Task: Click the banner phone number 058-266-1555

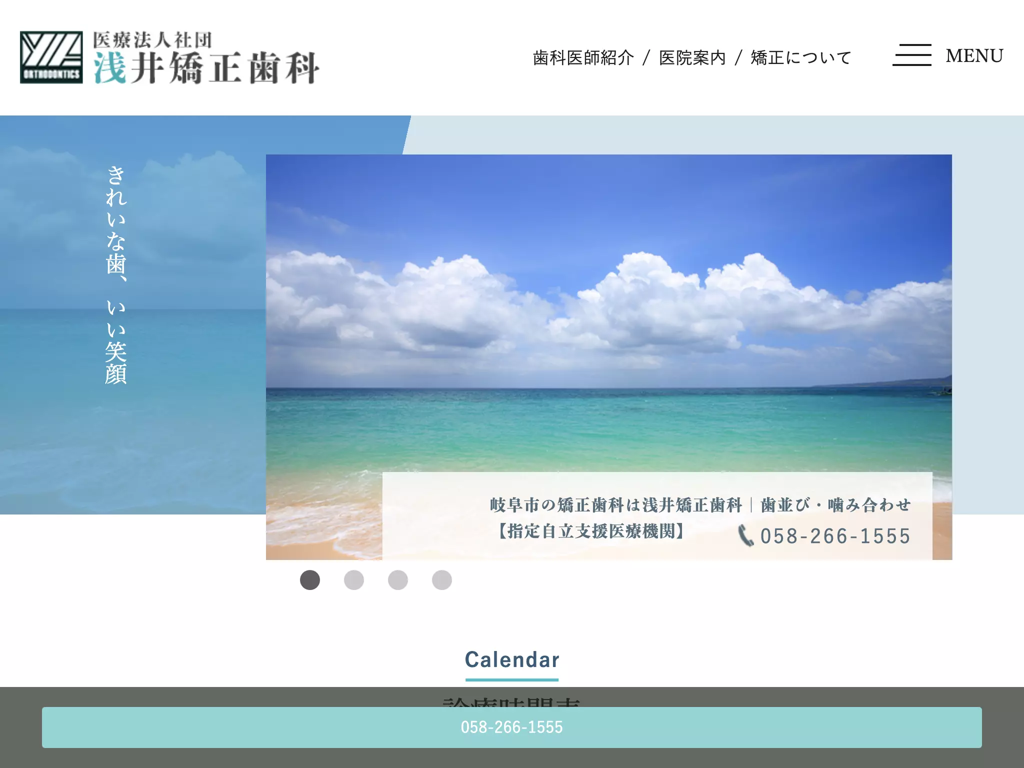Action: pyautogui.click(x=835, y=536)
